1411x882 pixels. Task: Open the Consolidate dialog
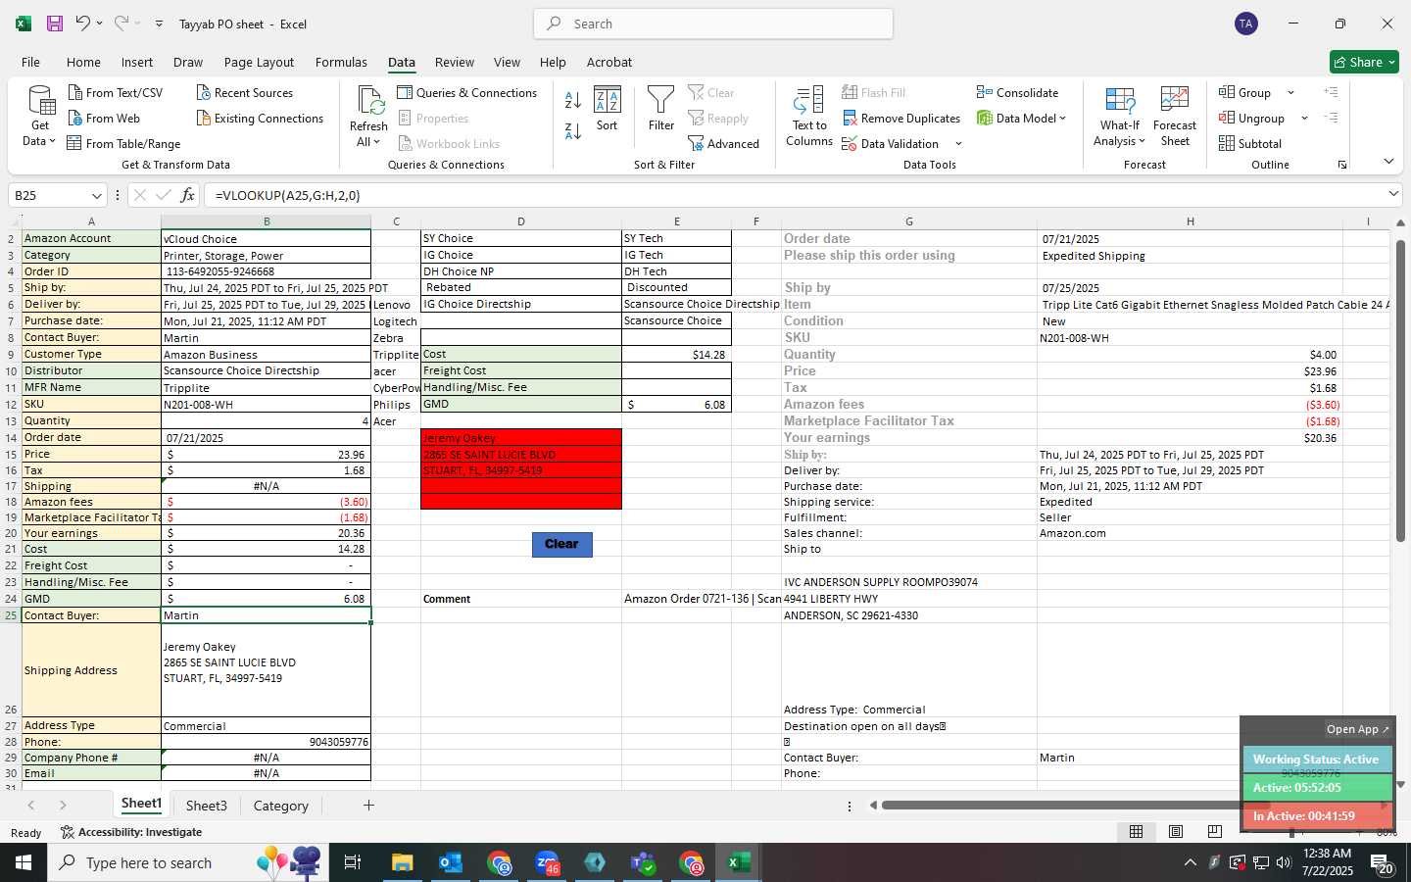(x=1018, y=92)
